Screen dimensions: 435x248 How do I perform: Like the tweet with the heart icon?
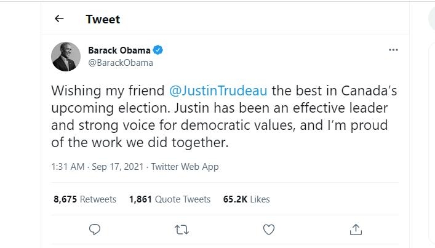click(x=268, y=230)
